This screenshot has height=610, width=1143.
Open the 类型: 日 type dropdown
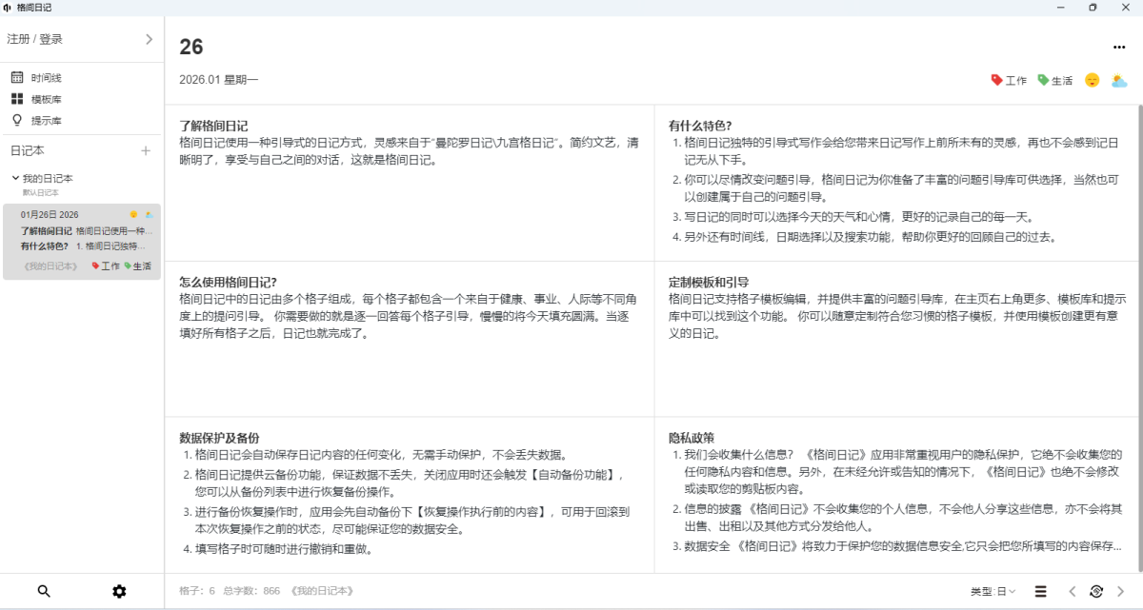993,591
